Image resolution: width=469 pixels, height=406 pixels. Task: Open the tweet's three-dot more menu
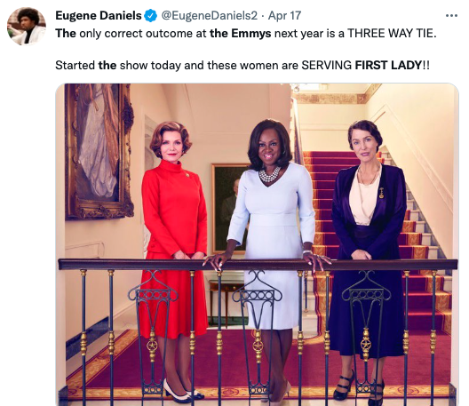tap(451, 16)
